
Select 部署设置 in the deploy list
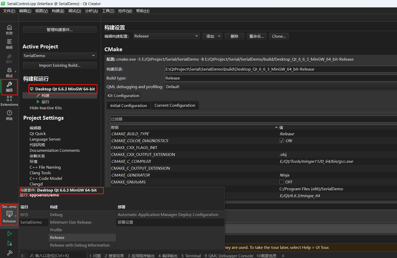point(170,222)
